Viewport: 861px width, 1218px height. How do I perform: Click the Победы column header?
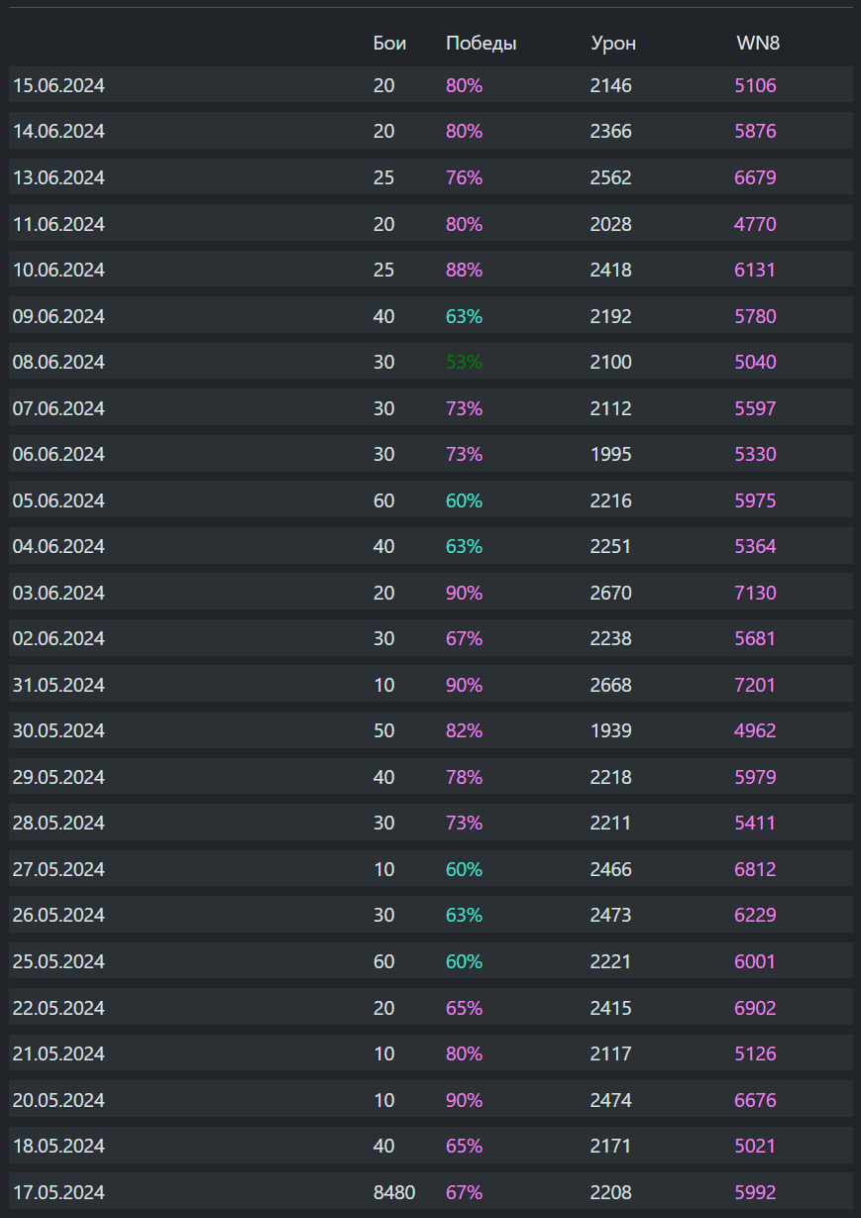pos(482,43)
